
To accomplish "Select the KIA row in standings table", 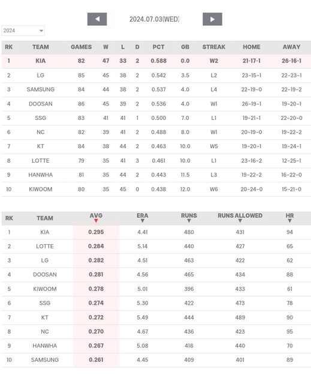I will (x=156, y=61).
